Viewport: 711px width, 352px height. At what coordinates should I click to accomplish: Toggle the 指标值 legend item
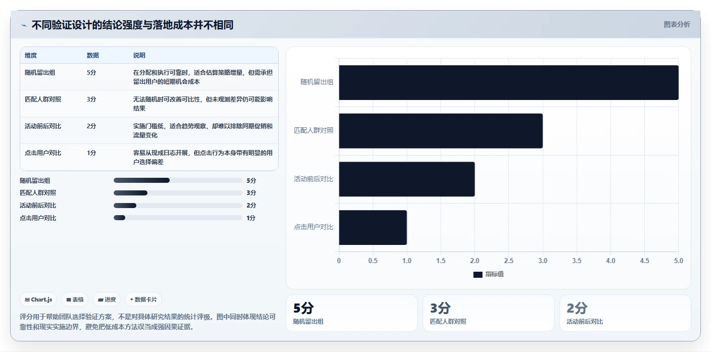(488, 274)
